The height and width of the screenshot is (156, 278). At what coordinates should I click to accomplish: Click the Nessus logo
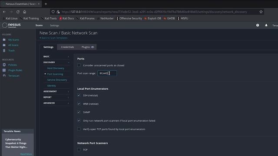[12, 25]
